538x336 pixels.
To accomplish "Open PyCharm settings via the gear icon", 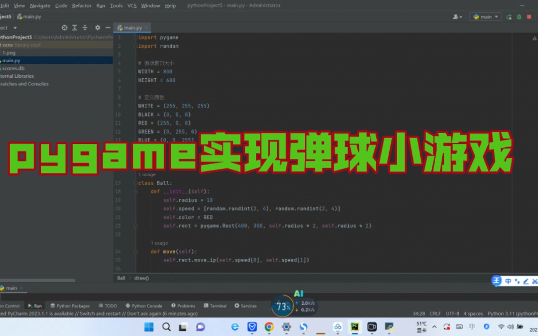I will click(x=97, y=28).
